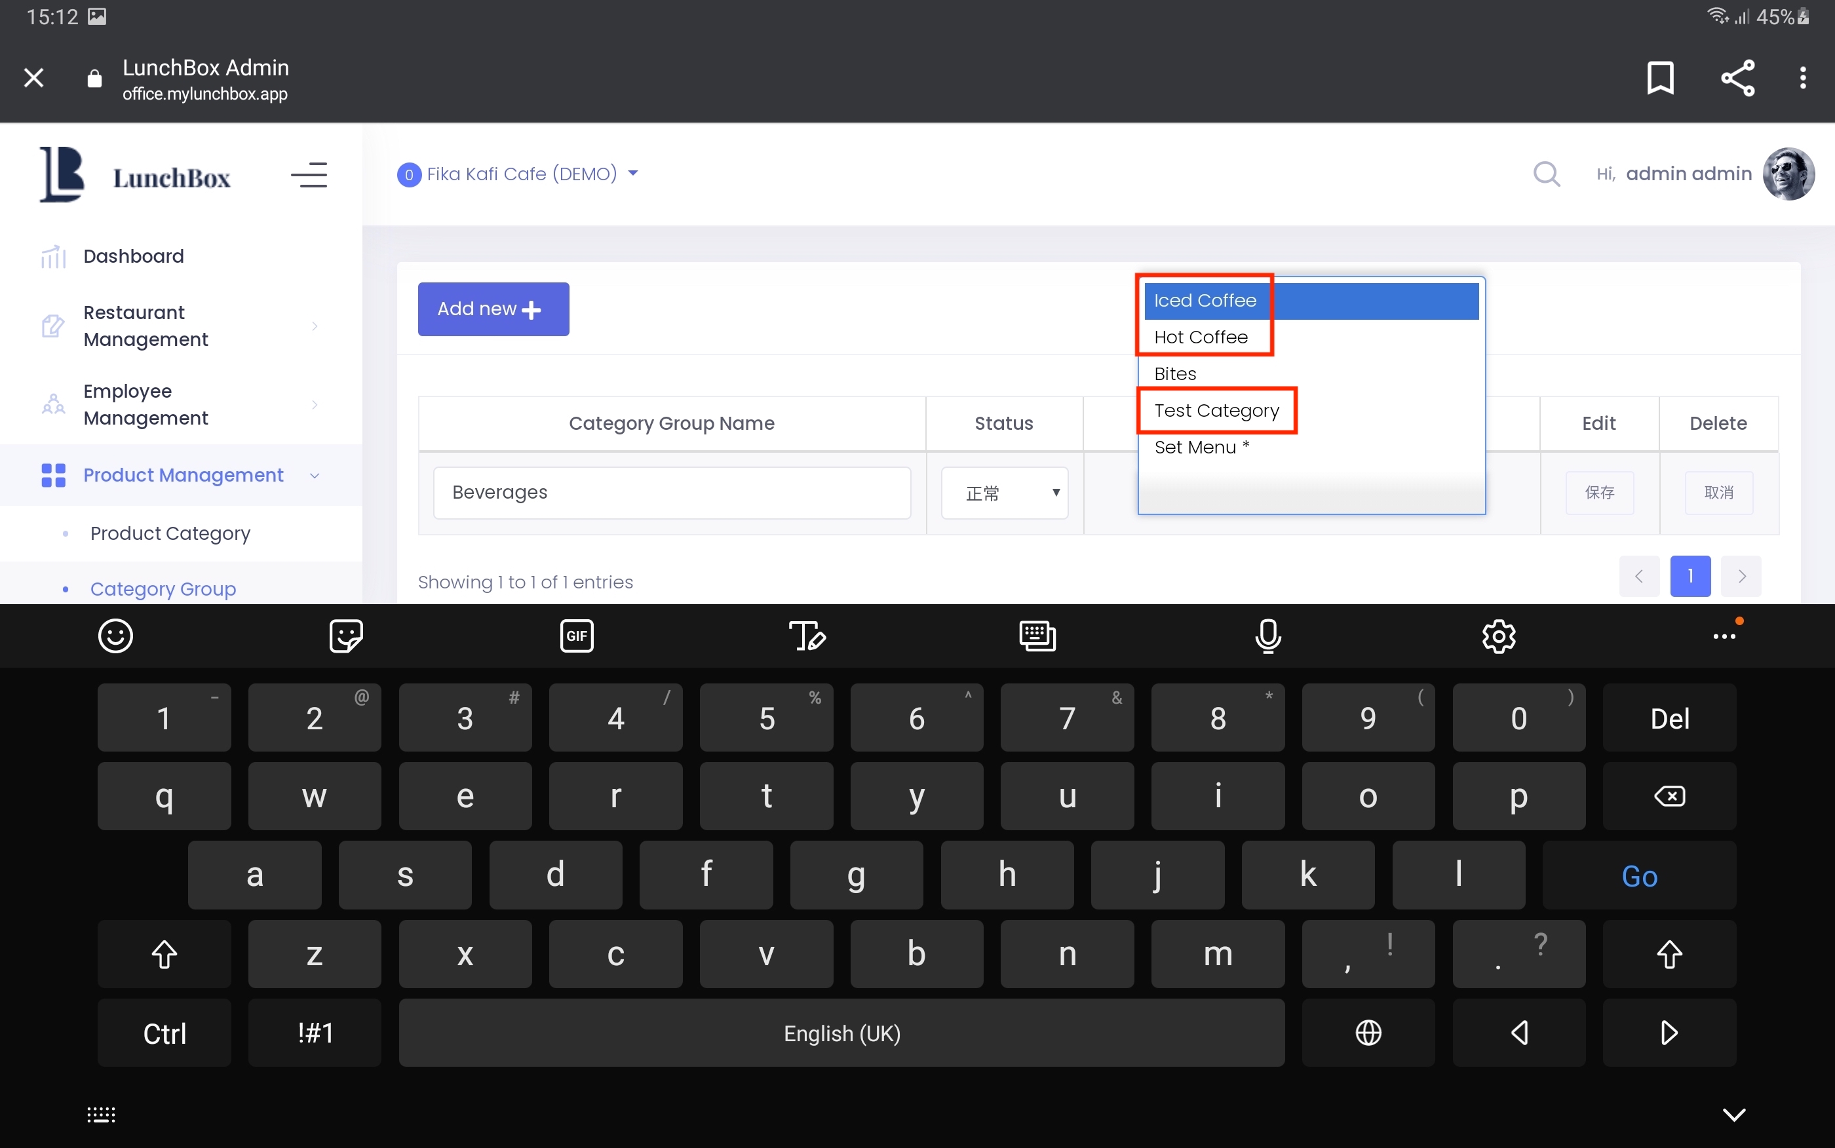Select Hot Coffee in the list

(1201, 337)
